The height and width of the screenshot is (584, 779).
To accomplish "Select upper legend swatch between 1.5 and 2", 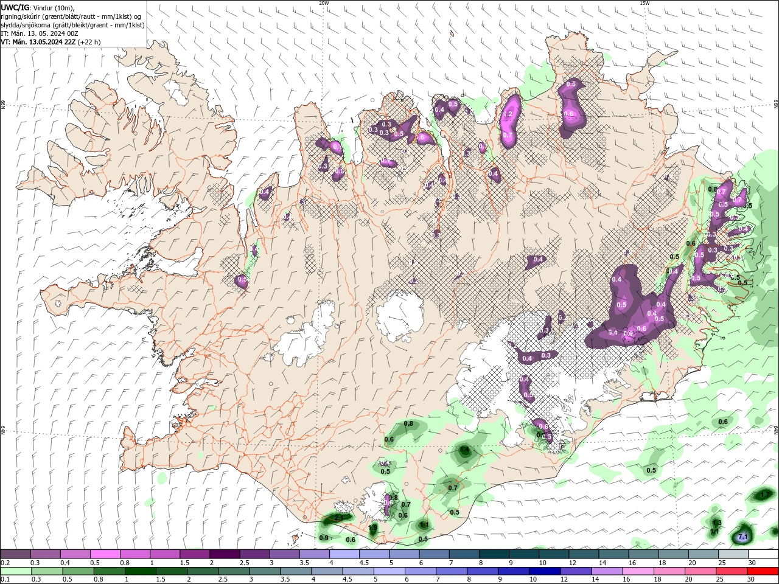I will pyautogui.click(x=195, y=554).
